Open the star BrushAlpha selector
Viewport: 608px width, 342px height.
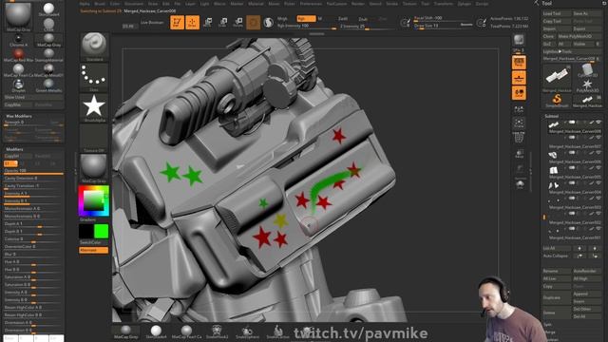94,107
